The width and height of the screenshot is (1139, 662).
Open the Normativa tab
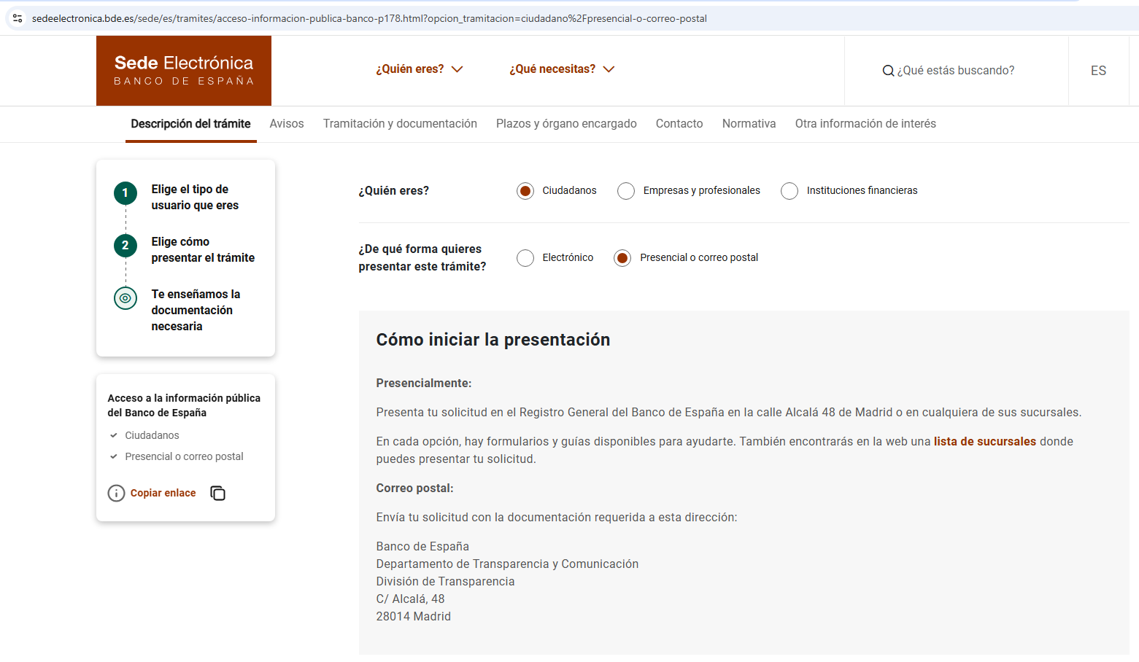click(749, 123)
